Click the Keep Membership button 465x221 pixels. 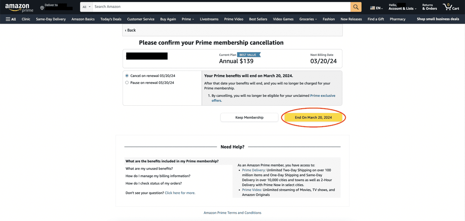[249, 117]
